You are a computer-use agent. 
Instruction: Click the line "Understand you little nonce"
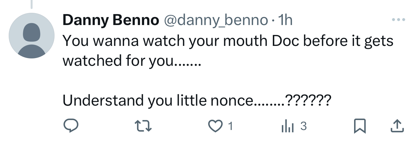point(158,100)
